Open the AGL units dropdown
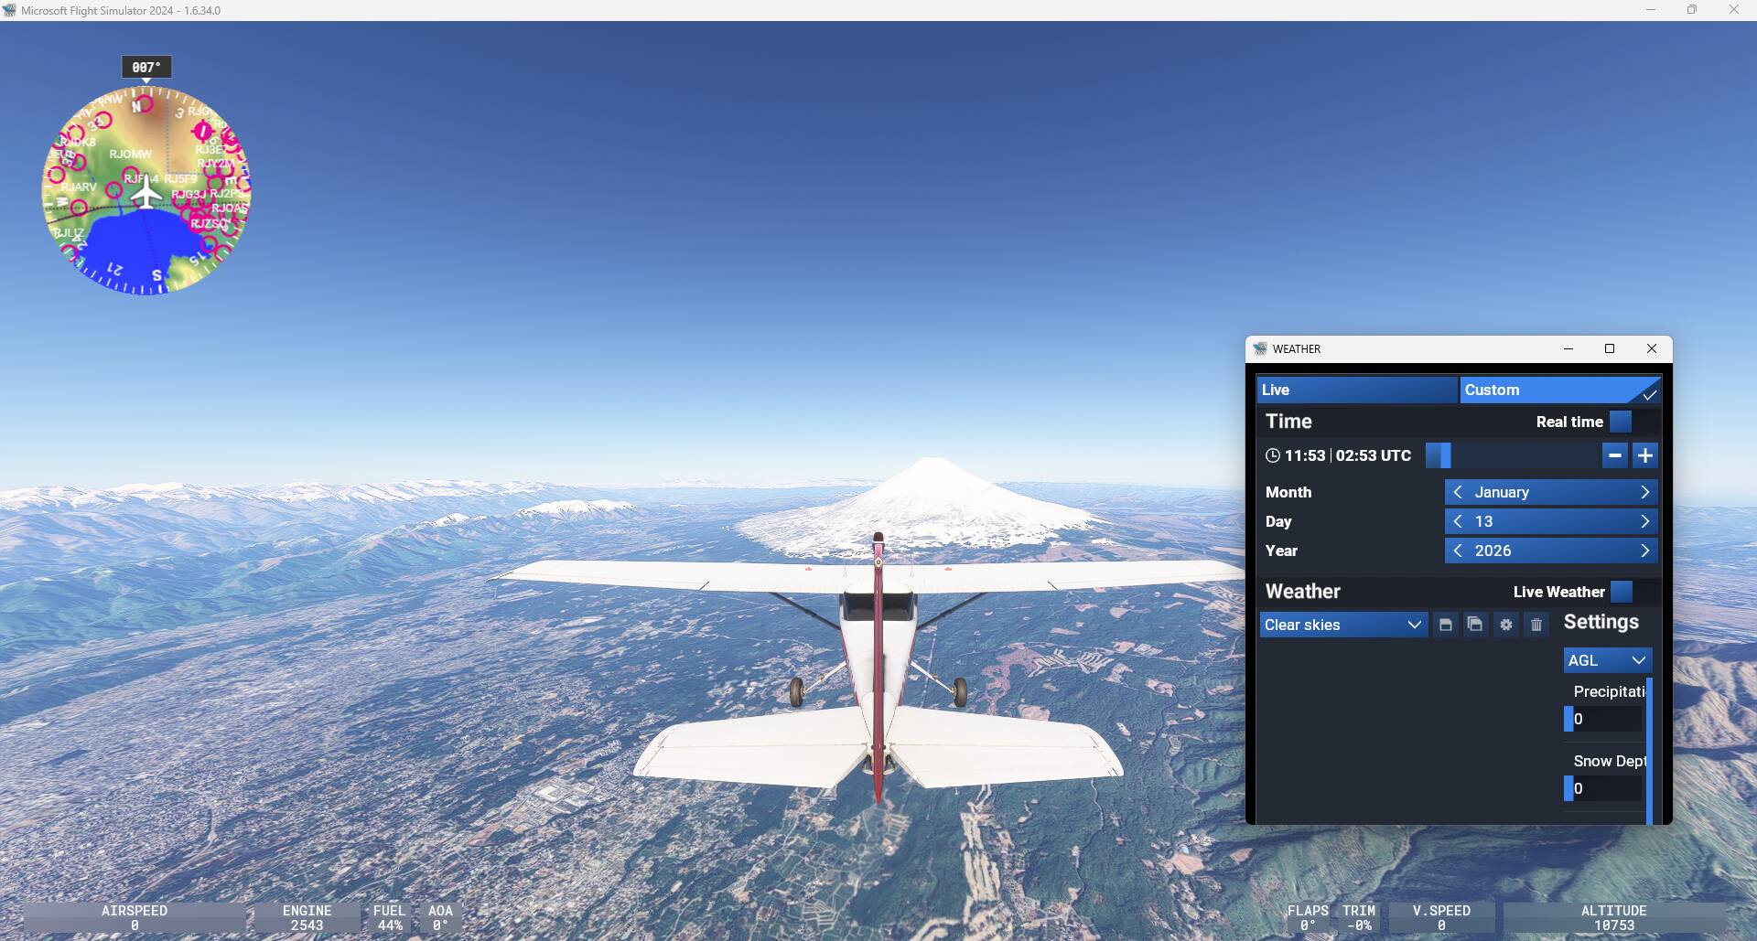This screenshot has height=941, width=1757. coord(1607,659)
